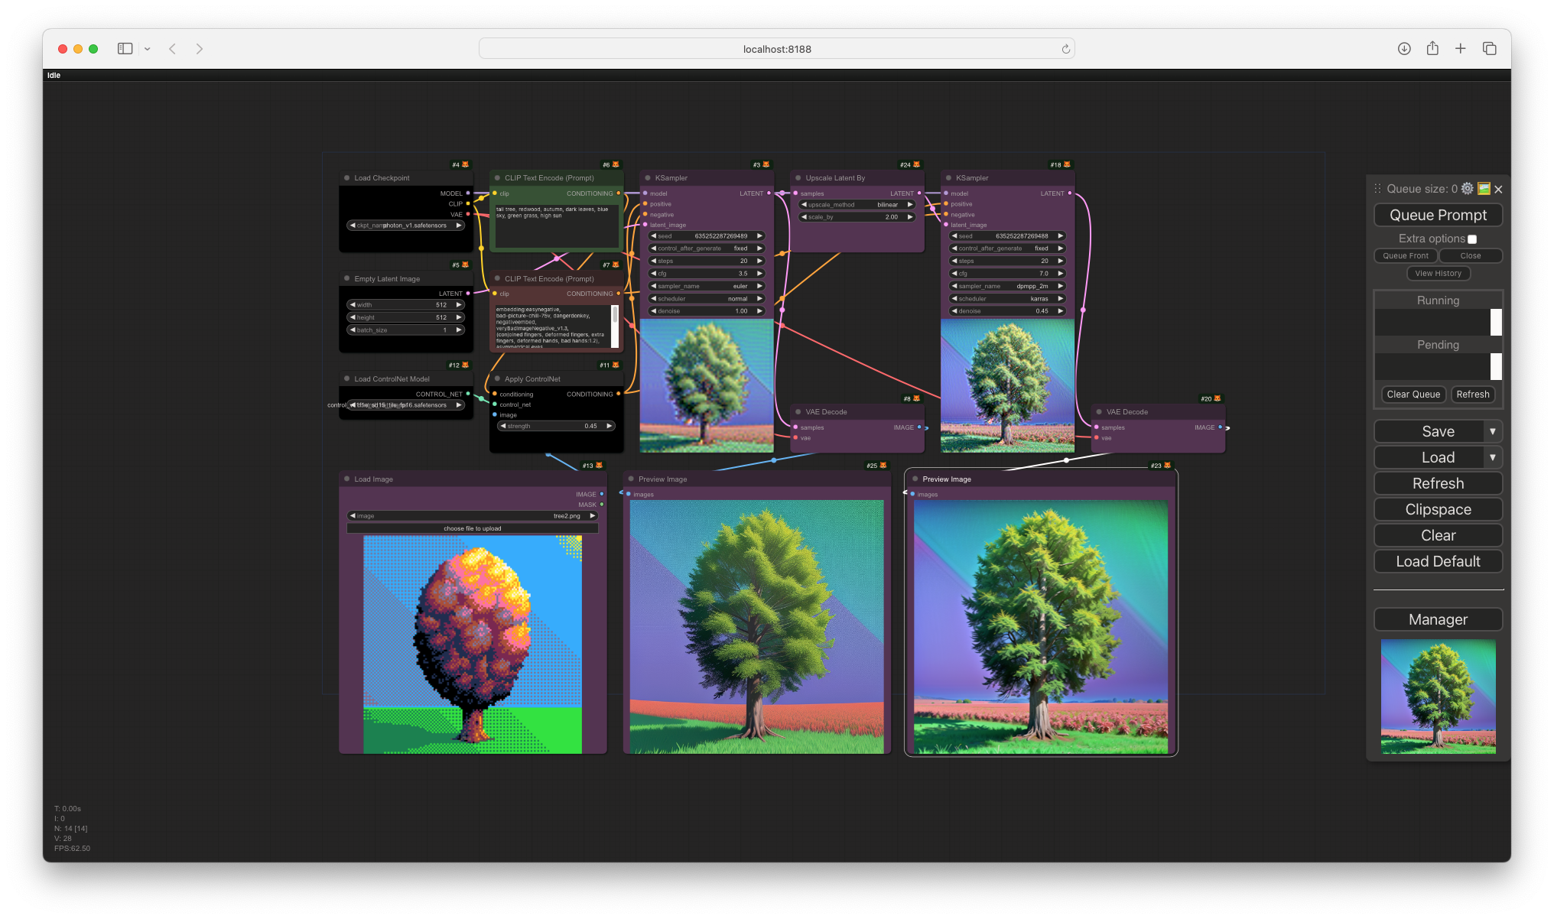Image resolution: width=1554 pixels, height=919 pixels.
Task: Toggle the collapse dot on Load Image node
Action: coord(346,479)
